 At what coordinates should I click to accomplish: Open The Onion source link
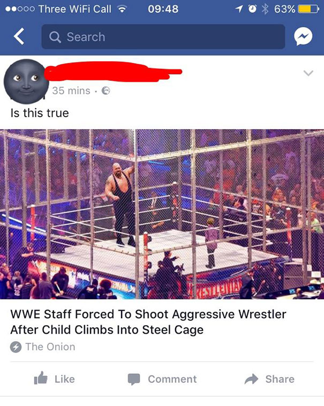point(50,347)
